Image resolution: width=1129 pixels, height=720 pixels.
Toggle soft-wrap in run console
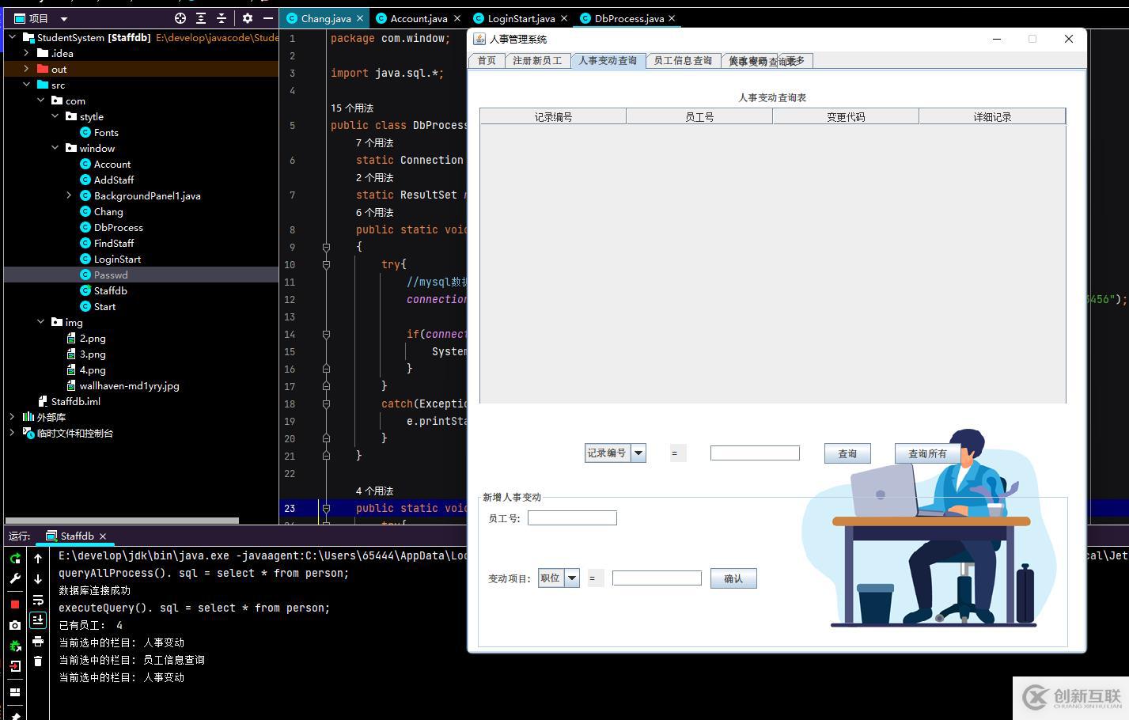(38, 600)
